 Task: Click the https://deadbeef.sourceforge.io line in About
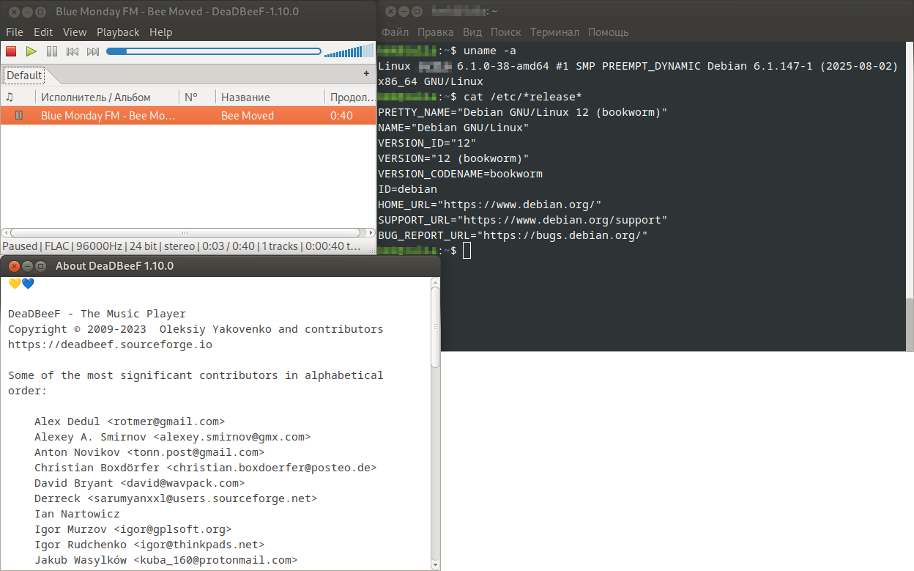click(110, 345)
